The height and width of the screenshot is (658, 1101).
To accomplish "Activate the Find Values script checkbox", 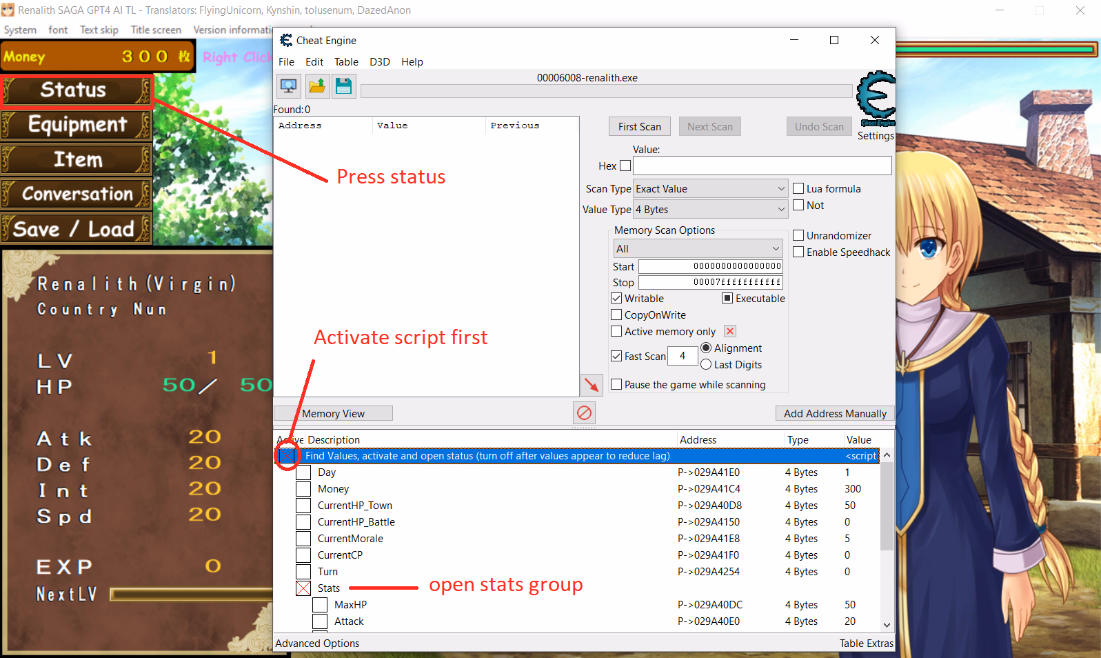I will (x=286, y=456).
